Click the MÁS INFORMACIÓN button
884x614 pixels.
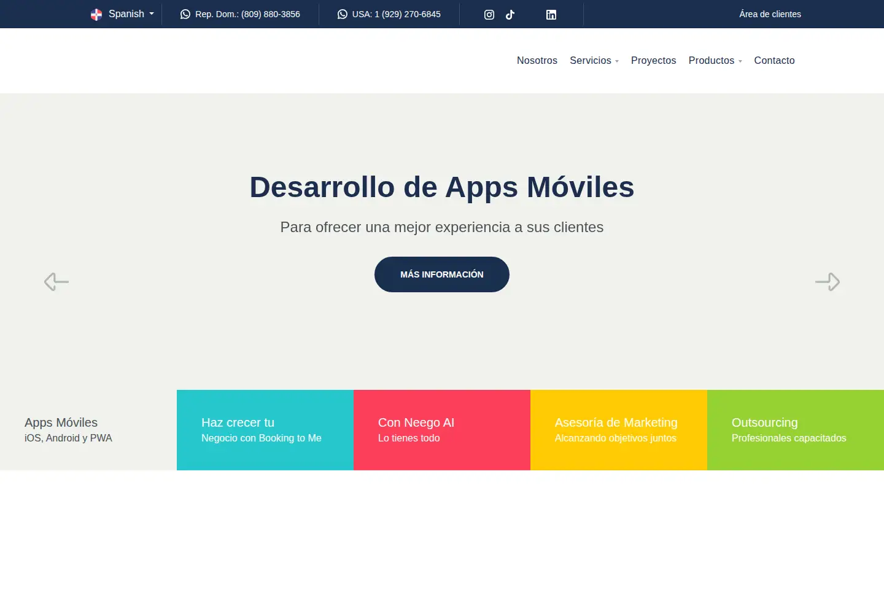(x=442, y=274)
